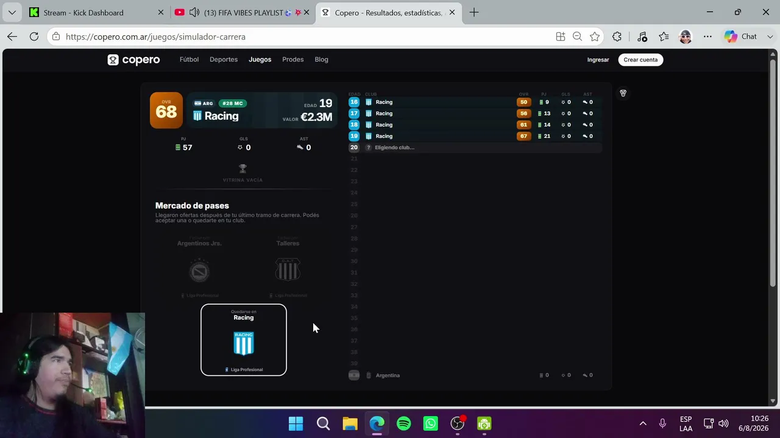Image resolution: width=780 pixels, height=438 pixels.
Task: Open the Deportes menu
Action: [224, 60]
